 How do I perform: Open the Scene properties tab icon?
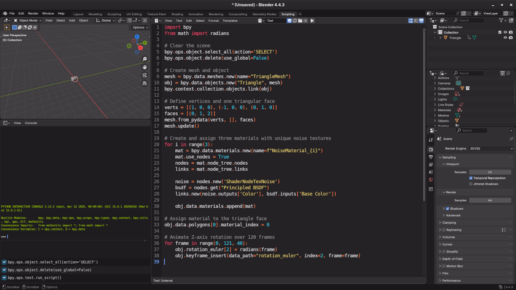pyautogui.click(x=431, y=172)
